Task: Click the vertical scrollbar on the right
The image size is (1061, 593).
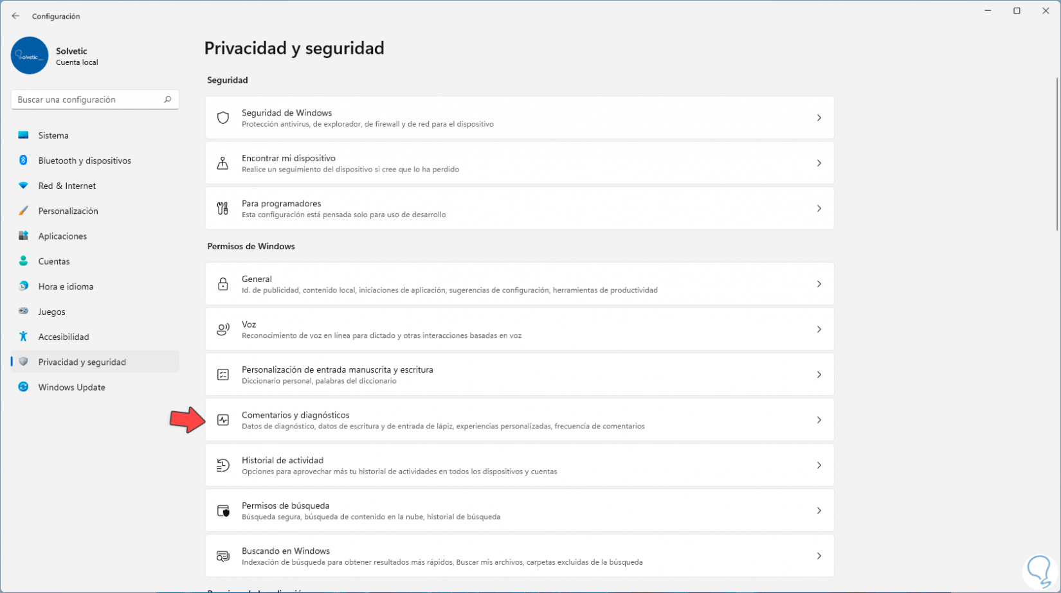Action: [x=1056, y=154]
